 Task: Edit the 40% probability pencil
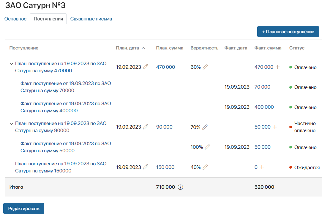pos(205,167)
